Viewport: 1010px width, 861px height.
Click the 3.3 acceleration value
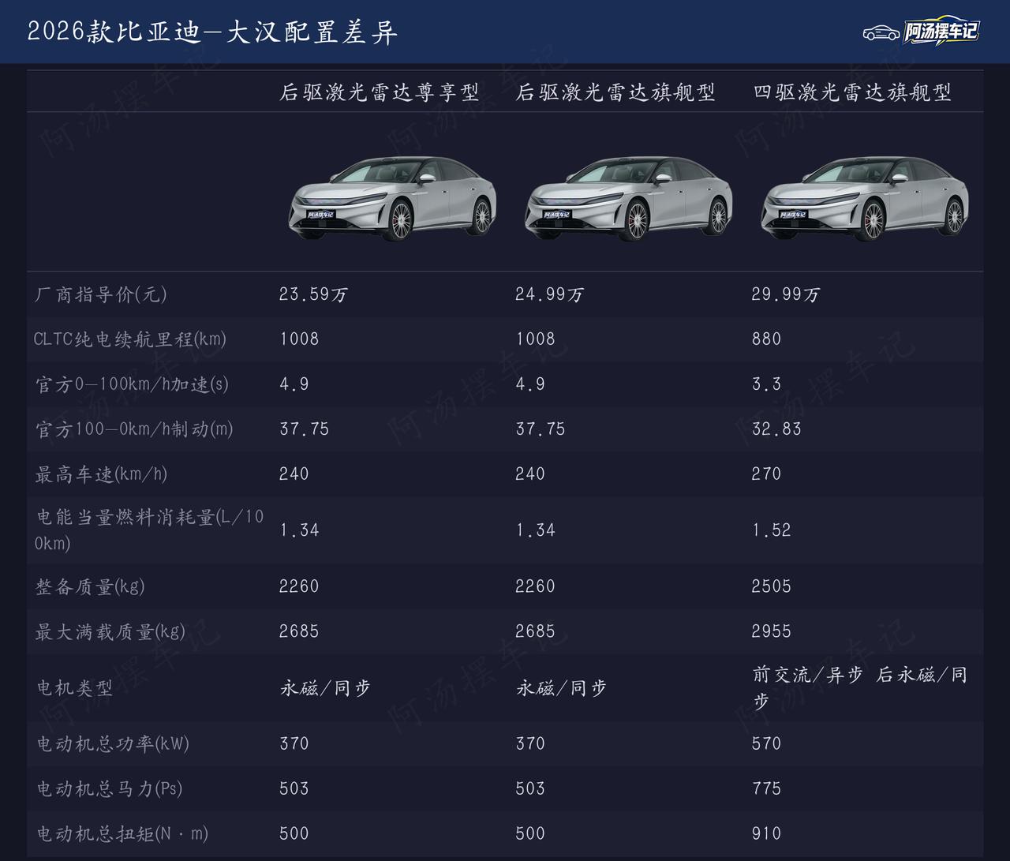pos(766,384)
